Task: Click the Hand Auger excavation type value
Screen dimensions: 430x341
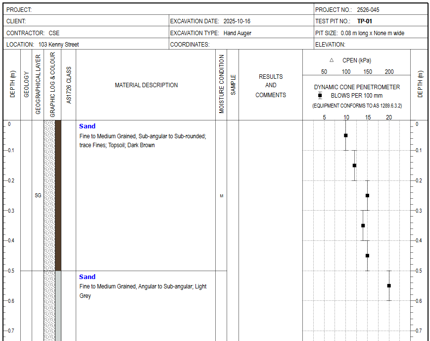Action: pyautogui.click(x=238, y=33)
